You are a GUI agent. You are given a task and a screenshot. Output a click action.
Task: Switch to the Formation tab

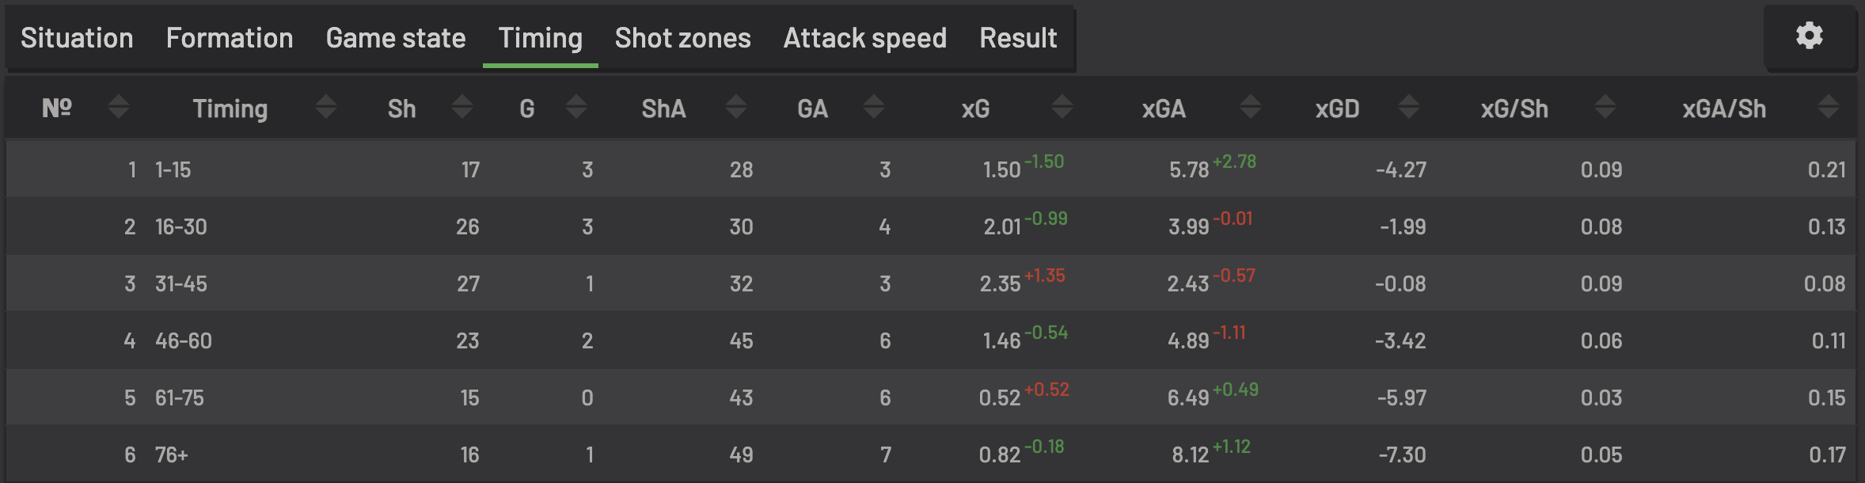coord(230,38)
